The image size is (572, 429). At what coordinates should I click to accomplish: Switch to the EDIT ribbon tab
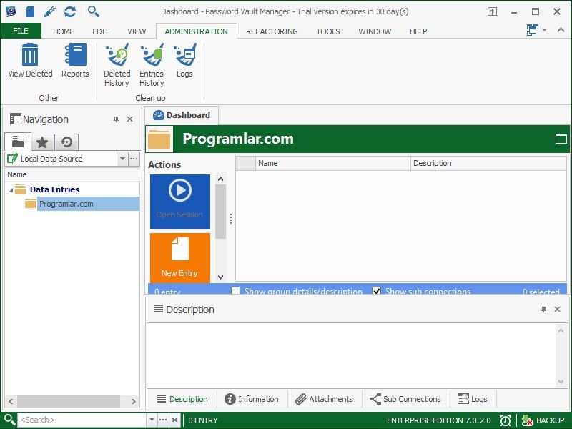(100, 31)
